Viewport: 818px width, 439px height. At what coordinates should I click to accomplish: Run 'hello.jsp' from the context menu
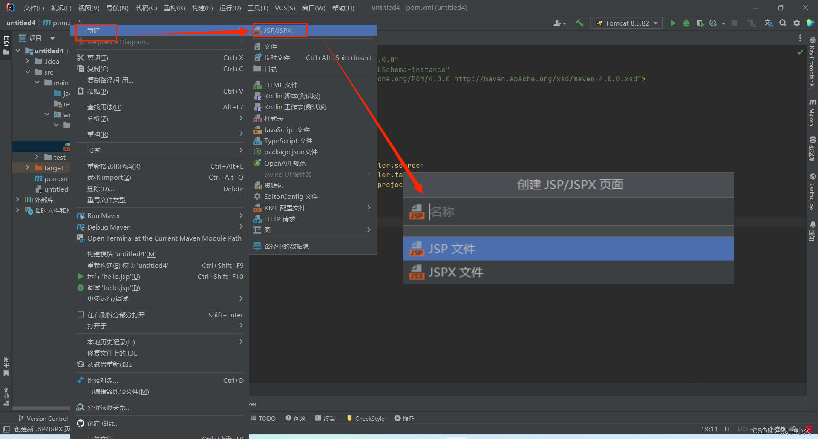point(159,276)
